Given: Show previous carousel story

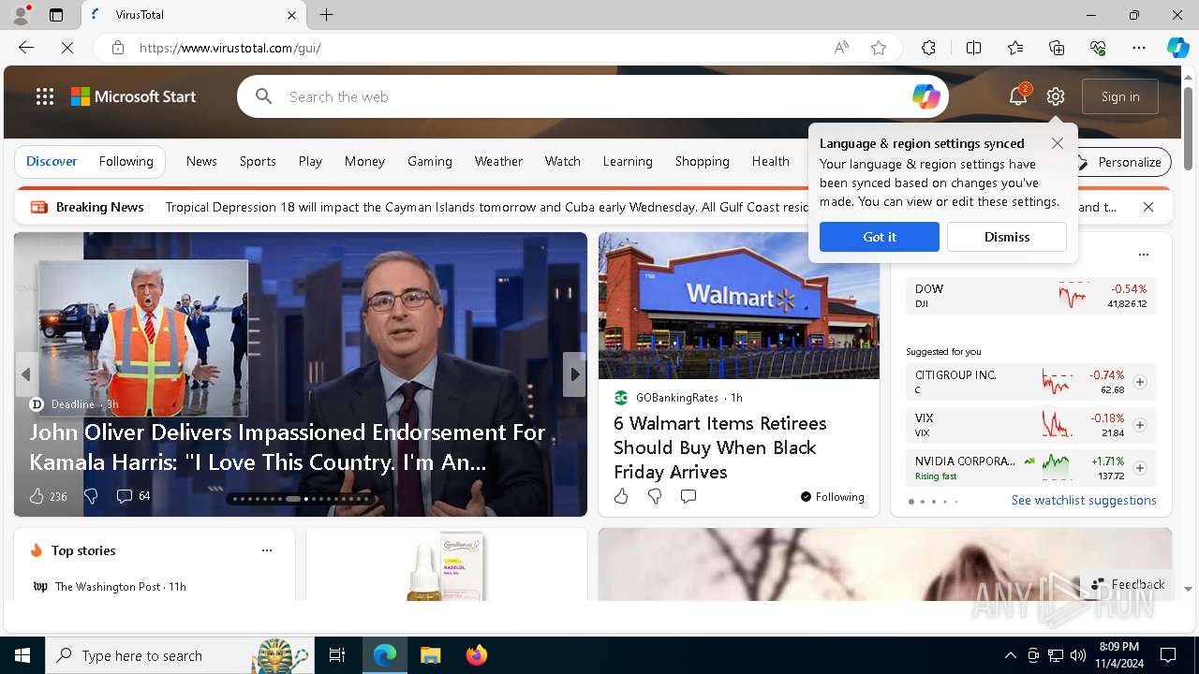Looking at the screenshot, I should [x=26, y=374].
